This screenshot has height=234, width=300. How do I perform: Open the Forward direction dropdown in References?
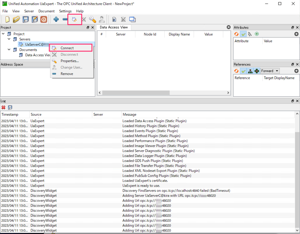(270, 71)
